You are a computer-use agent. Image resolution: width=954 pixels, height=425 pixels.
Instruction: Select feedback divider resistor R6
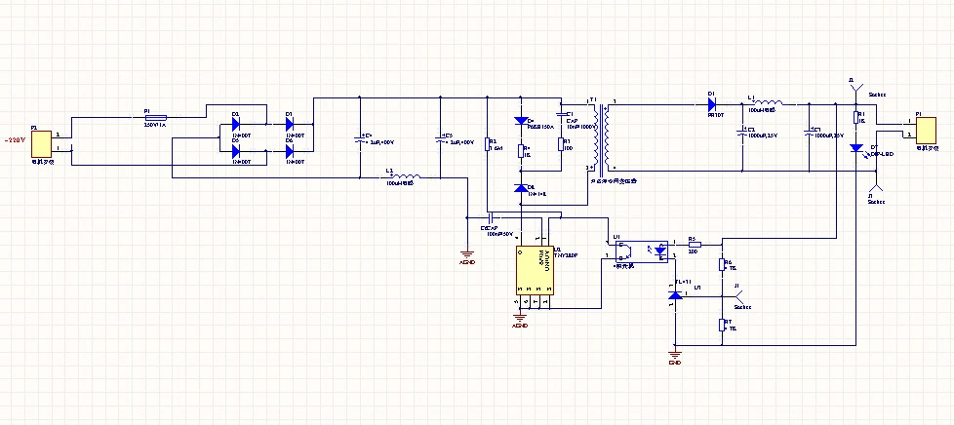(722, 264)
